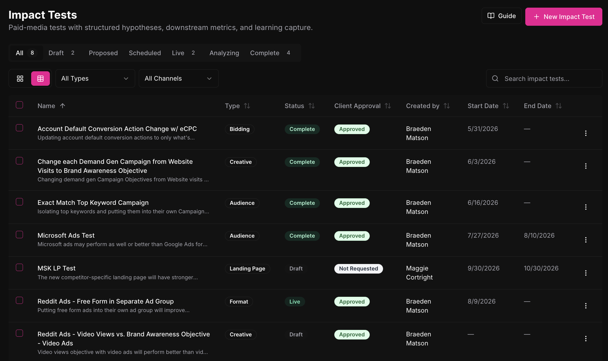Select the Proposed tab
608x361 pixels.
(x=103, y=53)
